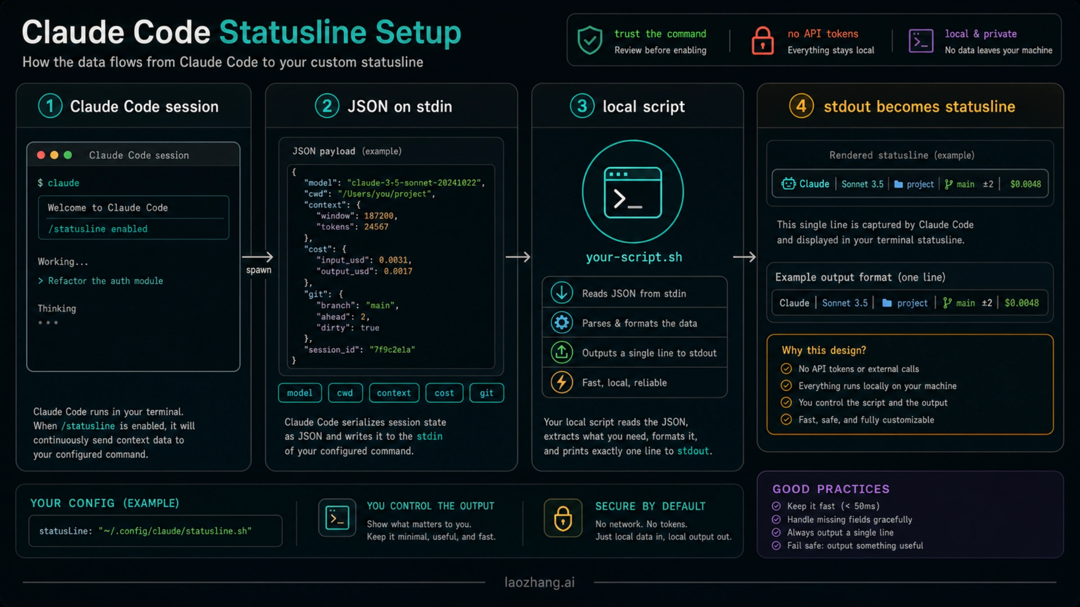Click the upload icon beside 'Outputs a single line to stdout'
The width and height of the screenshot is (1080, 607).
[x=562, y=352]
